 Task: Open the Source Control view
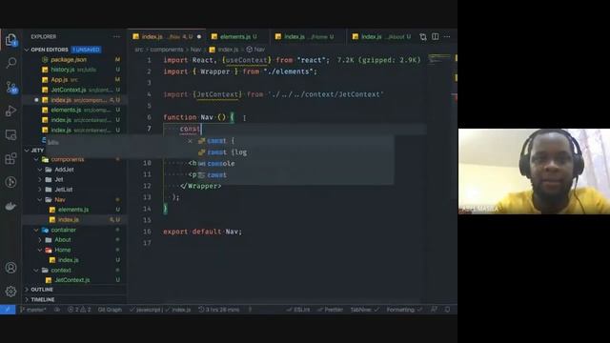[x=10, y=87]
